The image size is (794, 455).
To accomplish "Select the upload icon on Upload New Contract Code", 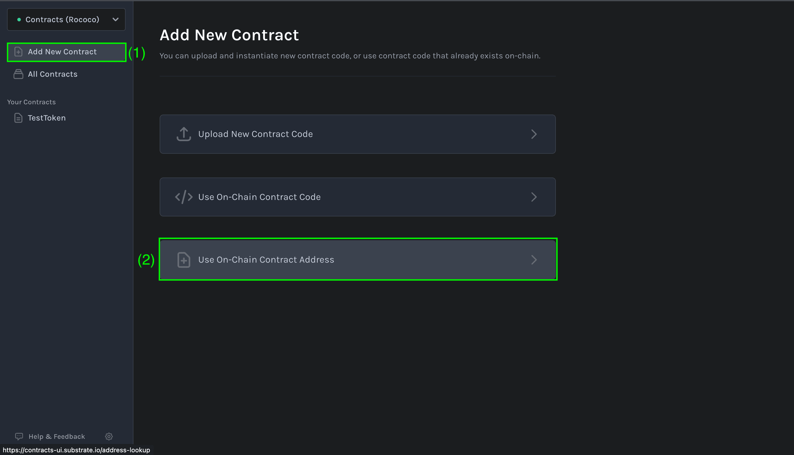I will point(184,134).
